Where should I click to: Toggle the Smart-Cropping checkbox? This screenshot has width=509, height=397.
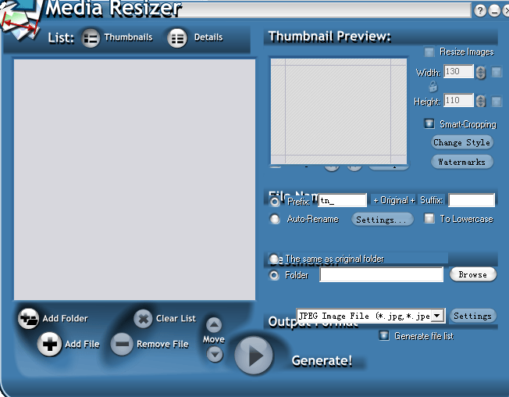429,123
